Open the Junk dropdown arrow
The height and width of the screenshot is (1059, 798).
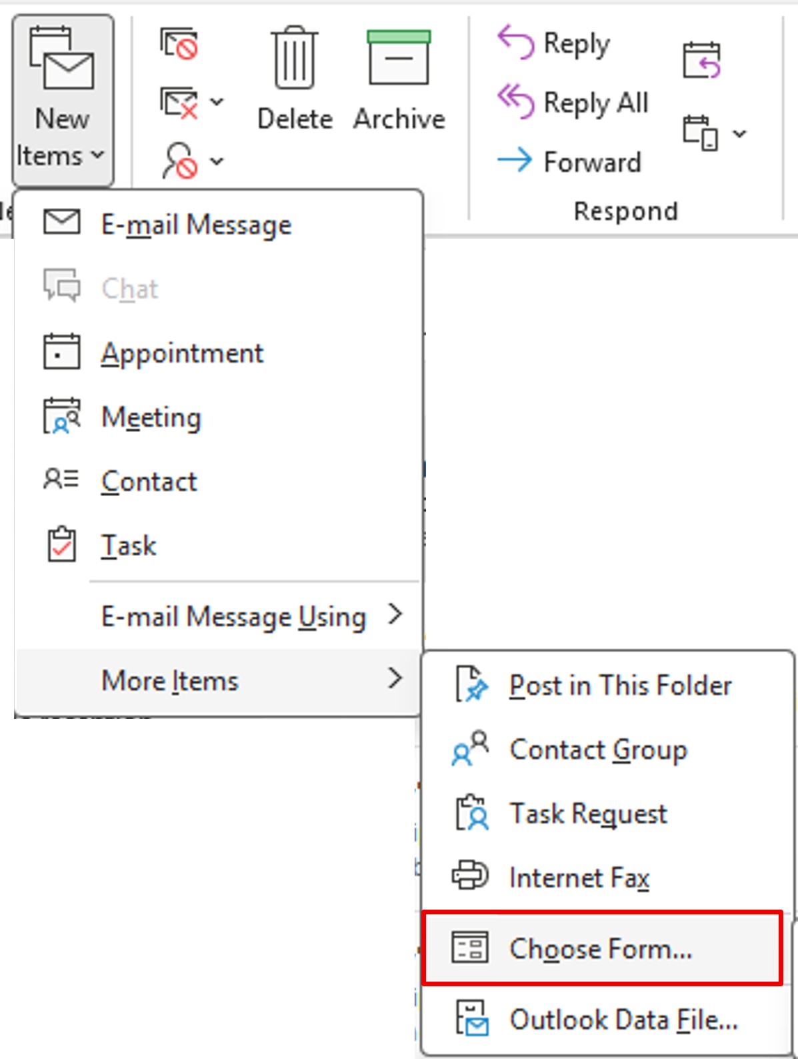click(x=217, y=161)
